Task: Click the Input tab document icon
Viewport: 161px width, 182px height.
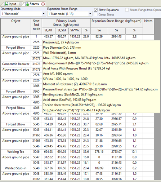Action: pos(6,4)
